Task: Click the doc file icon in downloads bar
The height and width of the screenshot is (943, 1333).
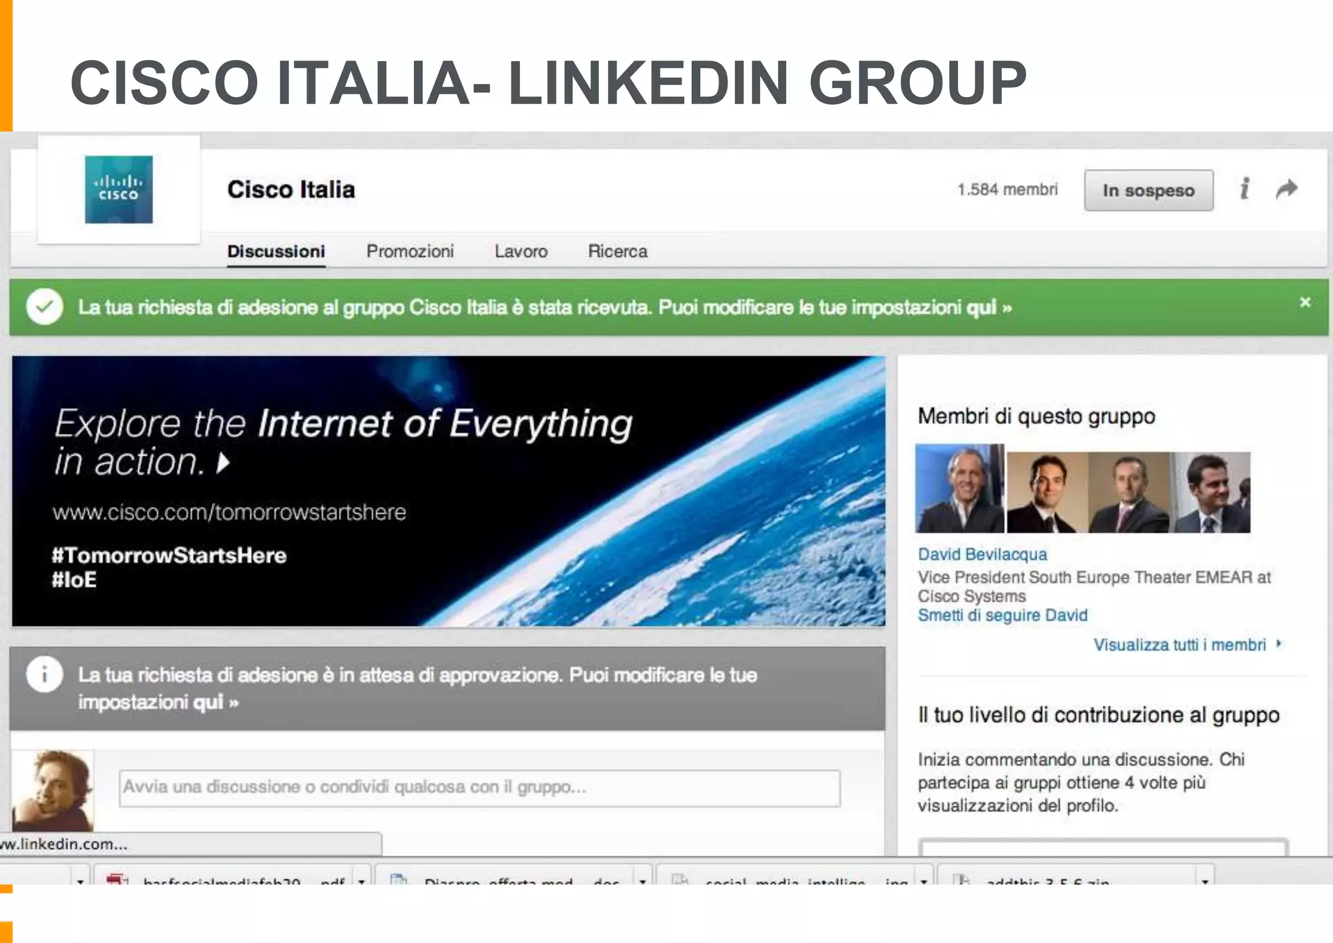Action: click(x=398, y=879)
